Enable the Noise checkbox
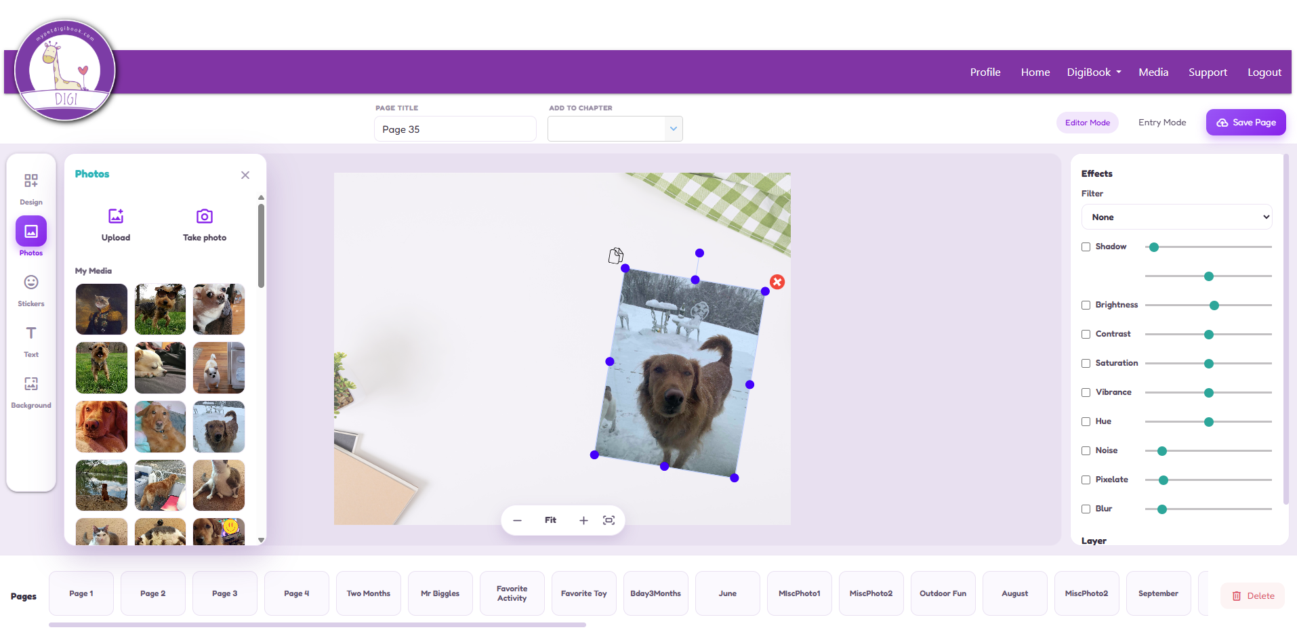The image size is (1297, 634). pos(1086,451)
